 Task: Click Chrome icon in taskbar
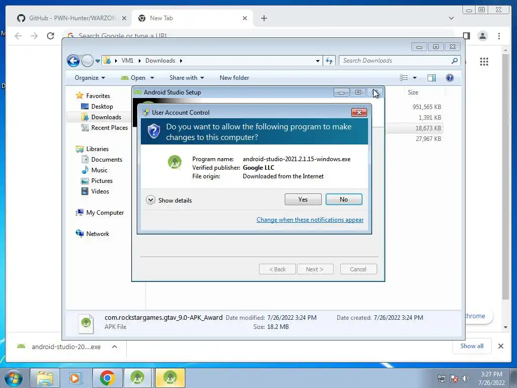pos(107,378)
